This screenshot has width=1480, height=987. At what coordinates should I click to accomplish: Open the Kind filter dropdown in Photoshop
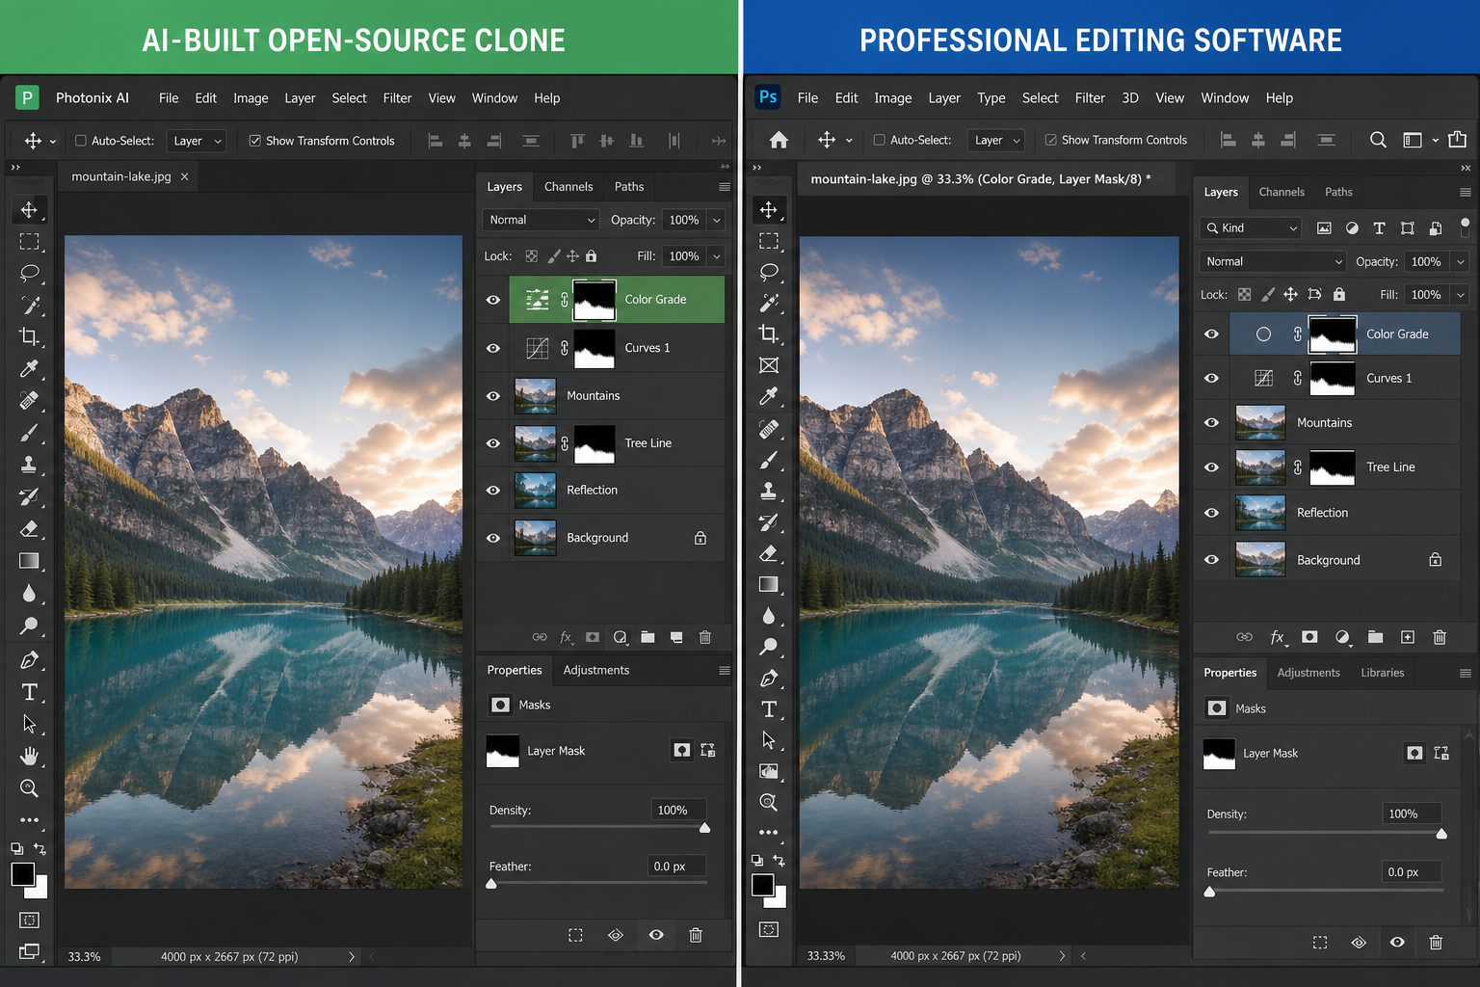(x=1251, y=227)
